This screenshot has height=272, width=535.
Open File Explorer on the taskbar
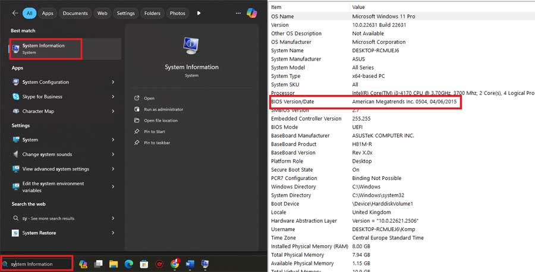click(x=114, y=264)
